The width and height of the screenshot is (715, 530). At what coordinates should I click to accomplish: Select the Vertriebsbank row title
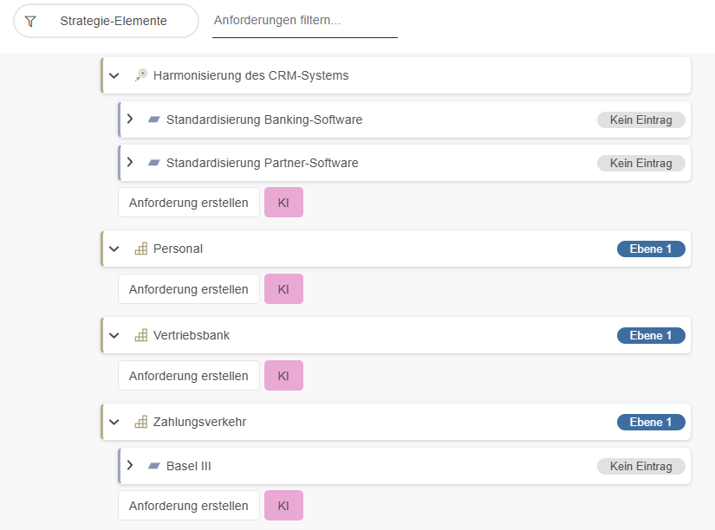pos(192,335)
